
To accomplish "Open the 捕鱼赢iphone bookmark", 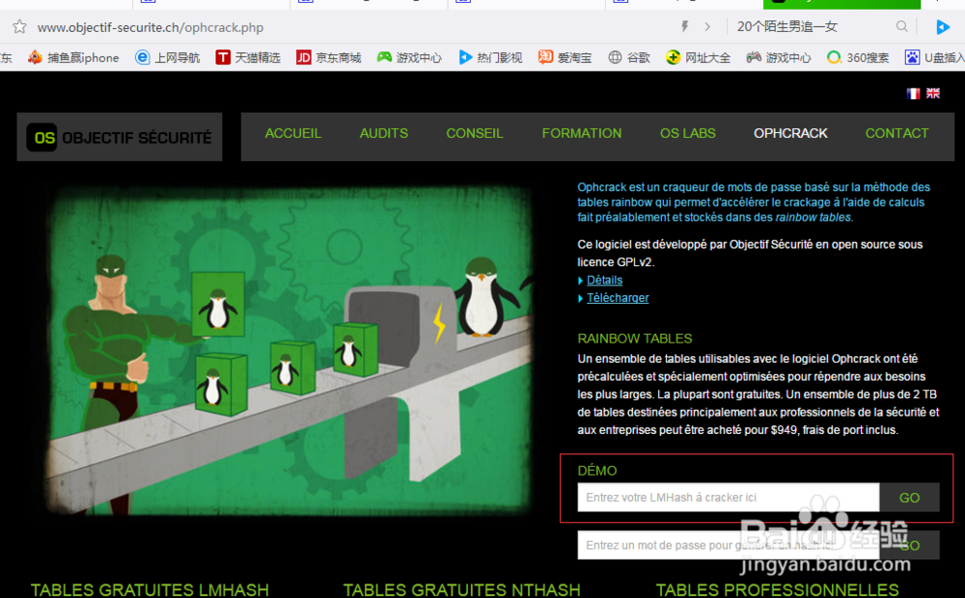I will tap(73, 57).
